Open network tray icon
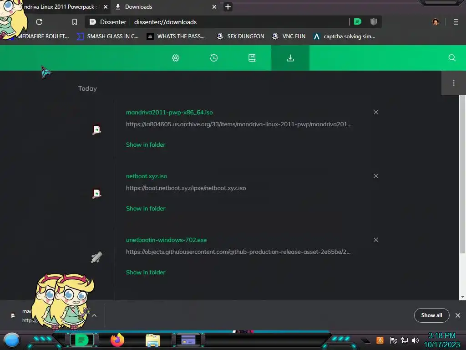The width and height of the screenshot is (466, 350). point(405,340)
